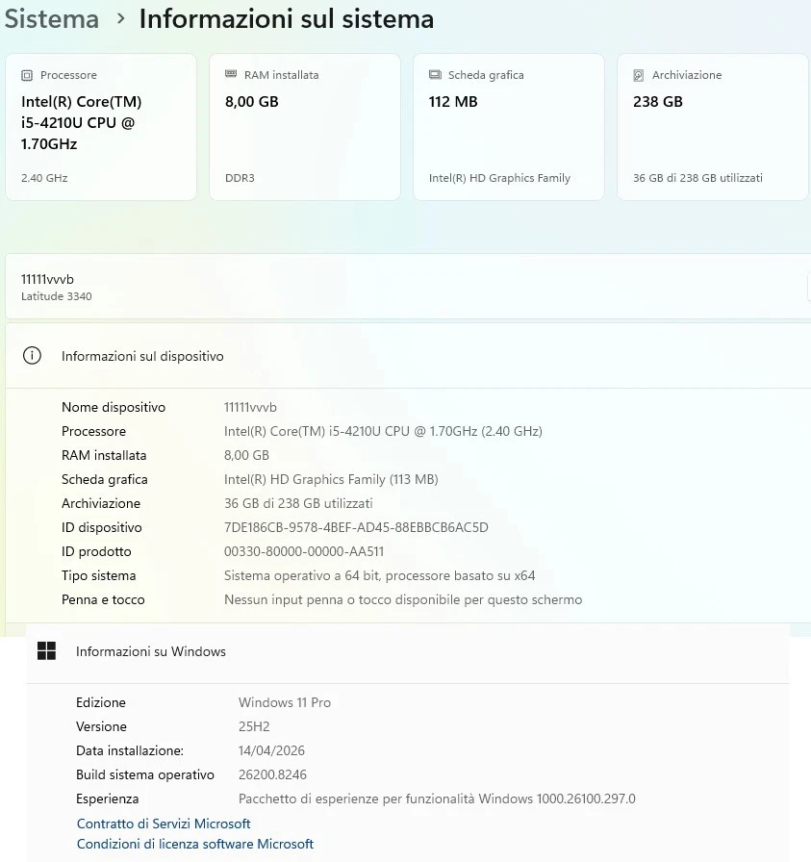Screen dimensions: 811x862
Task: Open Condizioni di licenza software Microsoft link
Action: tap(195, 844)
